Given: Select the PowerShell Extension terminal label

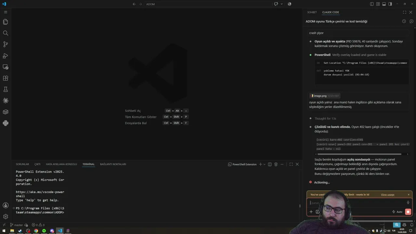Looking at the screenshot, I should 242,164.
